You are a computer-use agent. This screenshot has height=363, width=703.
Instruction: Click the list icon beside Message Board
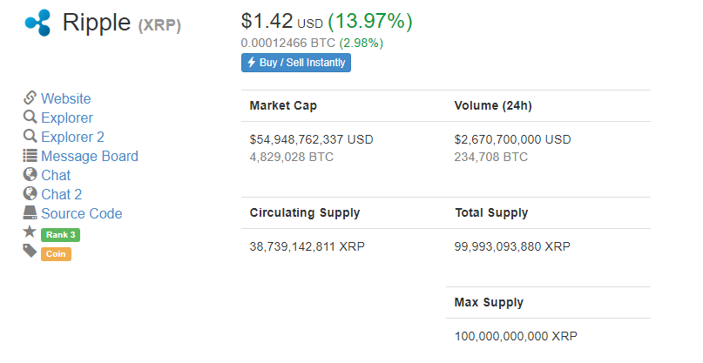click(30, 156)
